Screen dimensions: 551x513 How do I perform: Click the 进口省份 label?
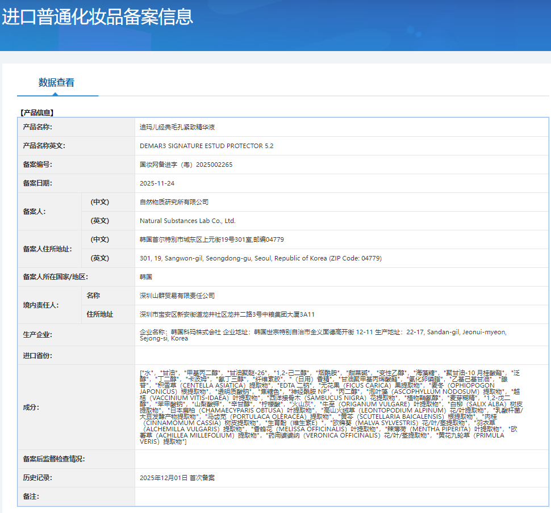37,355
